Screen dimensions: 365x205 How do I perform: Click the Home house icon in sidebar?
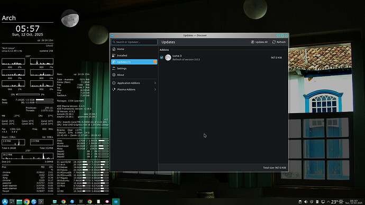pyautogui.click(x=114, y=49)
